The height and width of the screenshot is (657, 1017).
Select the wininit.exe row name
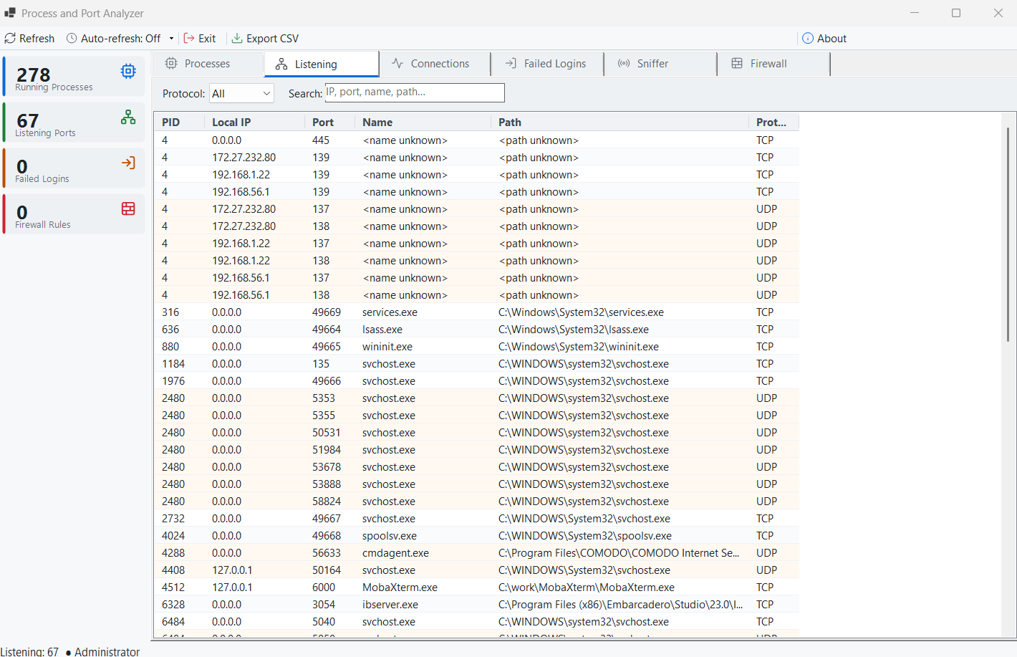coord(387,347)
